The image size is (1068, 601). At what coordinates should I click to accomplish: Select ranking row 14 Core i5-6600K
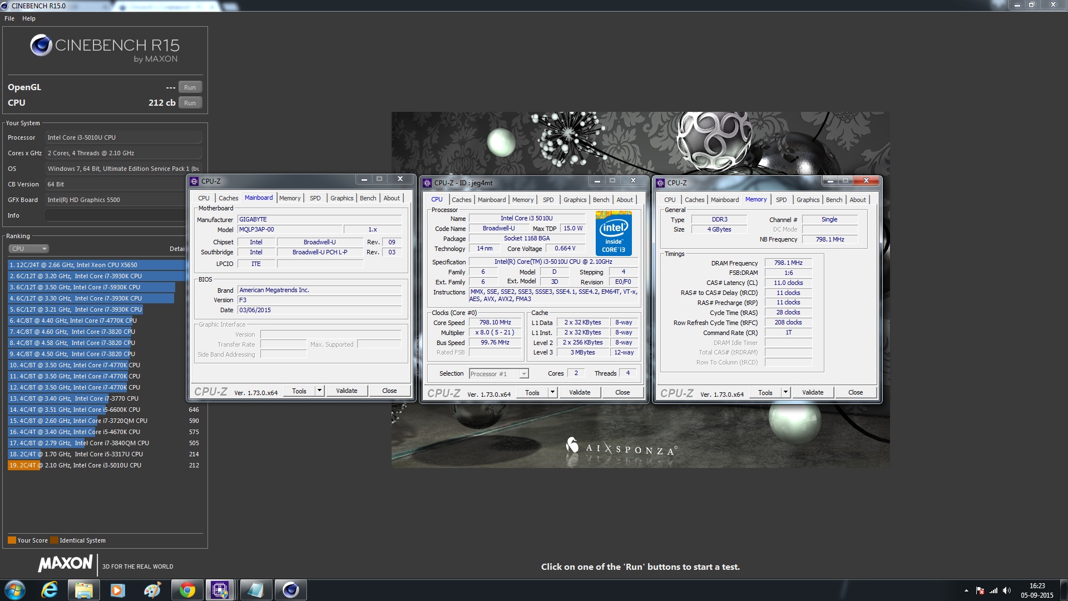[103, 410]
